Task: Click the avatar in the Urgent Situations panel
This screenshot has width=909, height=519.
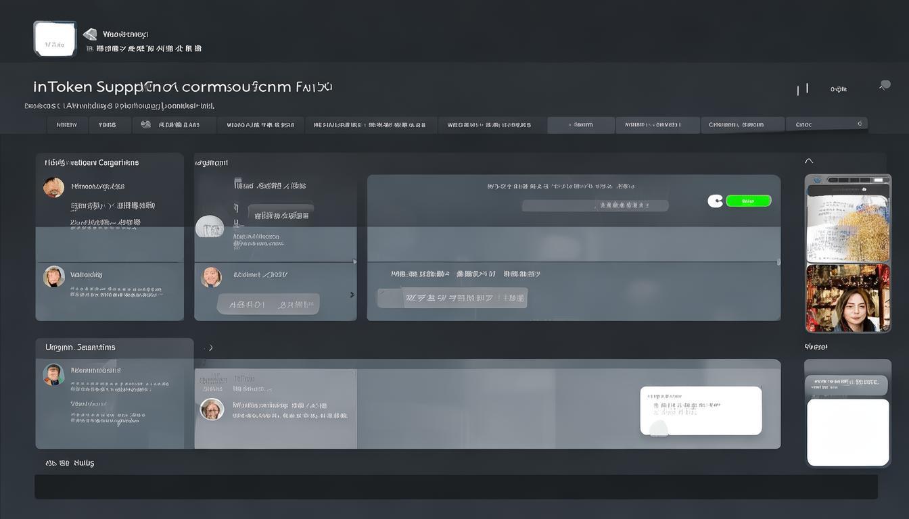Action: click(x=54, y=374)
